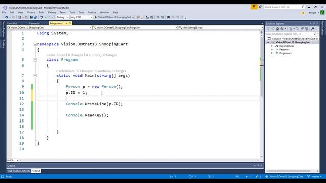Collapse the namespace block on line 3

35,44
